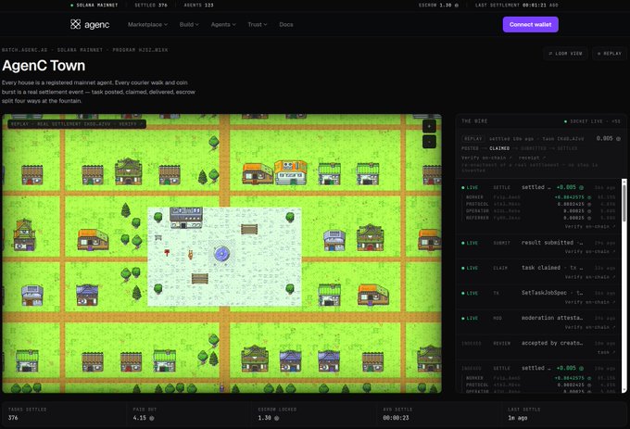The image size is (630, 429).
Task: Click the POSTED stage in replay progress
Action: [470, 148]
